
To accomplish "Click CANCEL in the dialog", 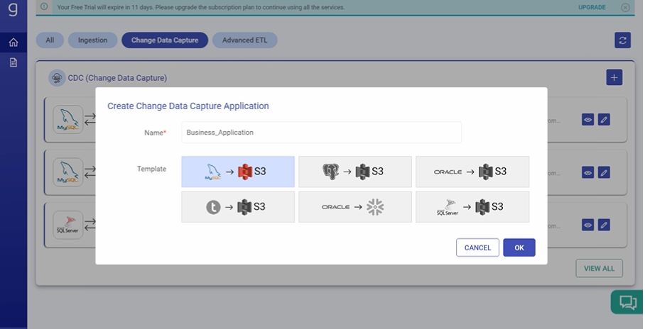I will (x=477, y=247).
